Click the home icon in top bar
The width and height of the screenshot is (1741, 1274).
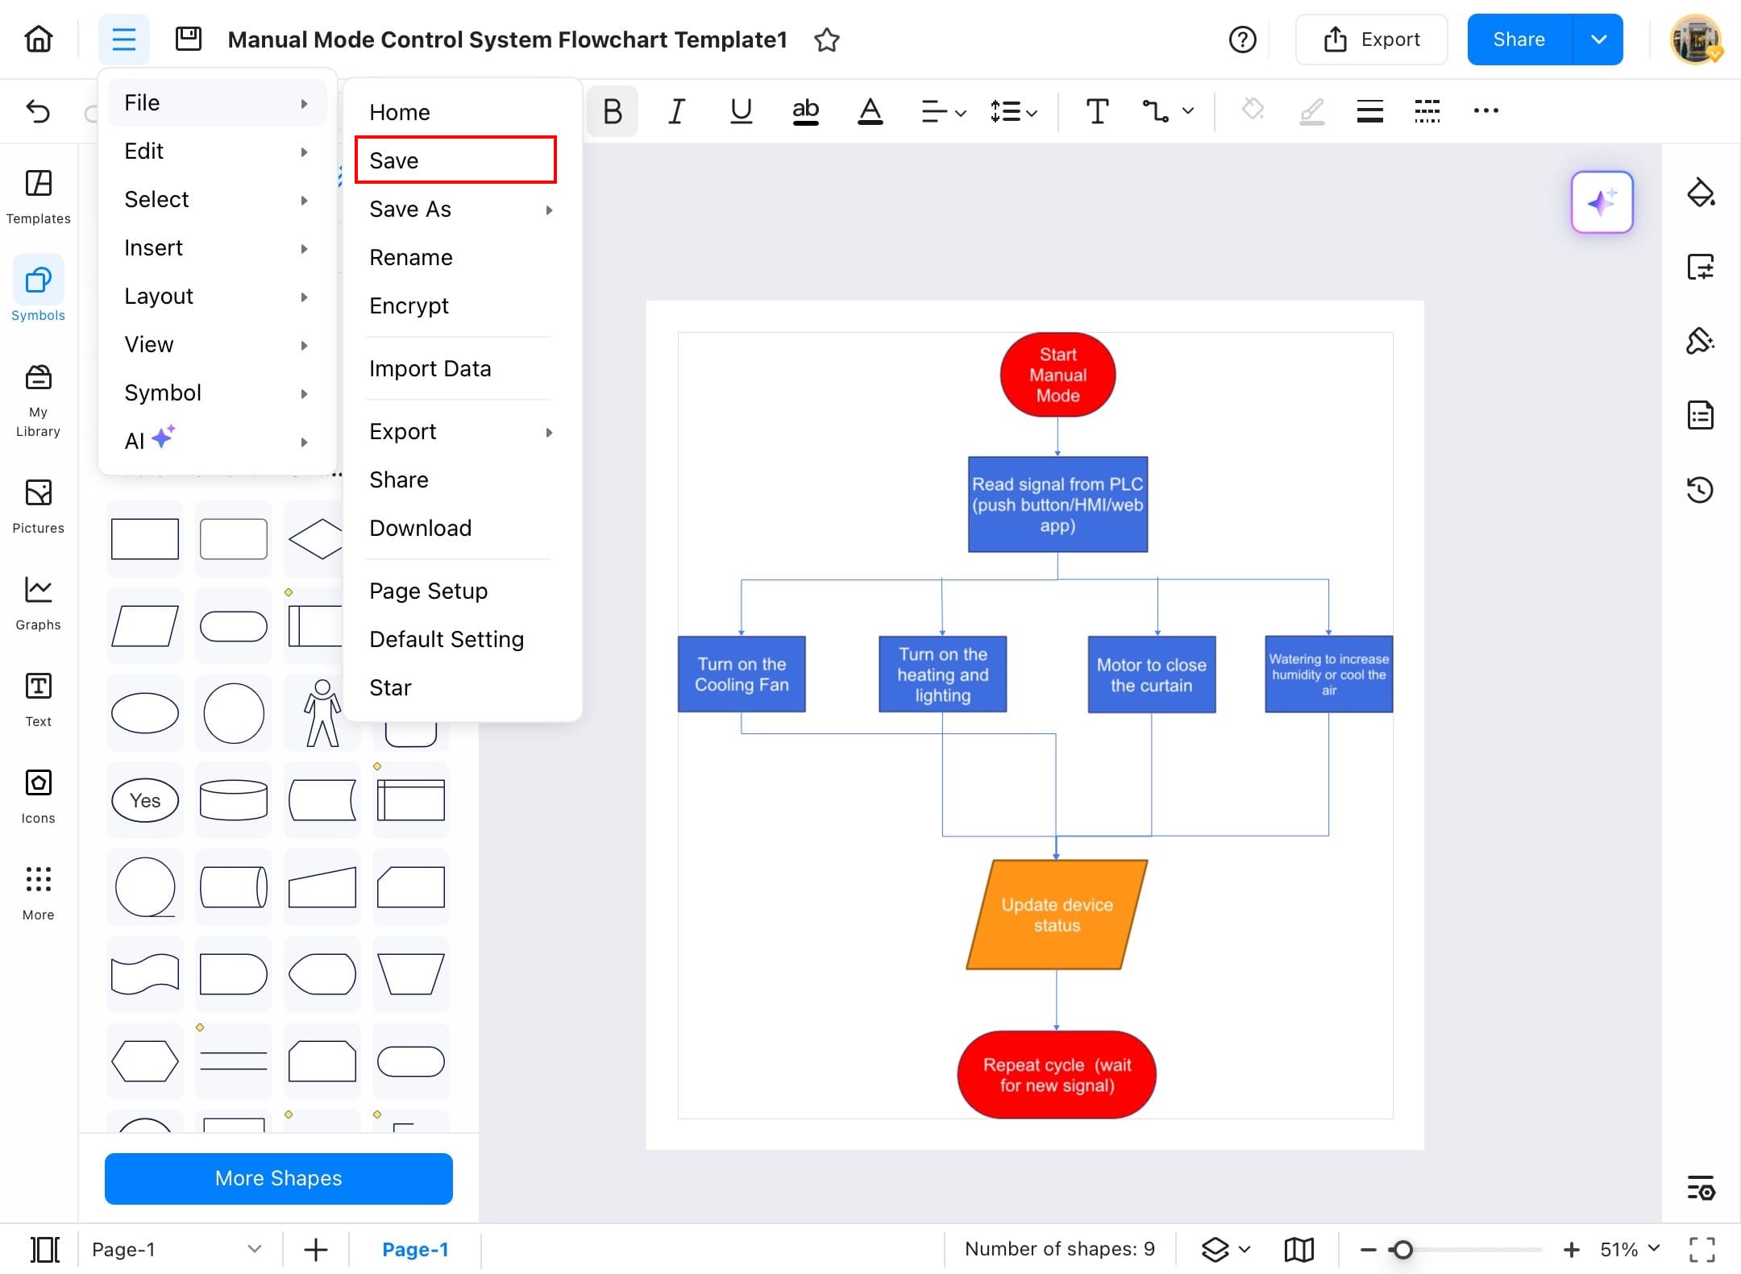39,39
